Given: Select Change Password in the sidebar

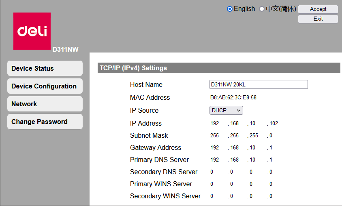Looking at the screenshot, I should [45, 122].
